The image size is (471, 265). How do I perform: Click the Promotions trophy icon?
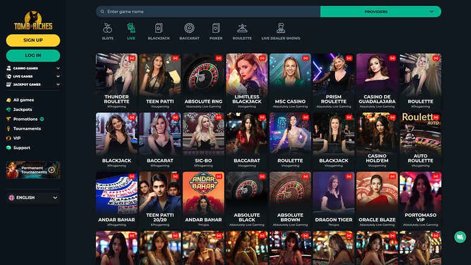click(8, 119)
